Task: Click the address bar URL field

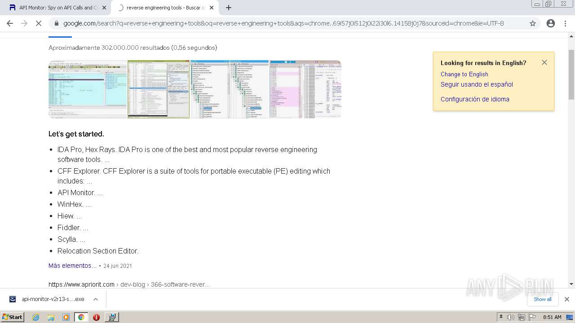Action: click(283, 23)
